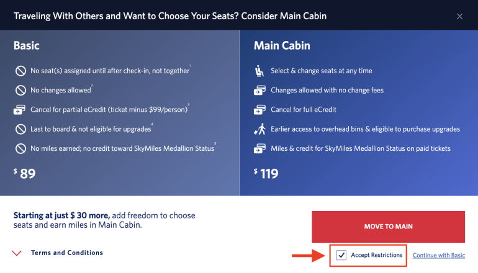Click the partial eCredit cancel icon
This screenshot has height=273, width=478.
19,110
